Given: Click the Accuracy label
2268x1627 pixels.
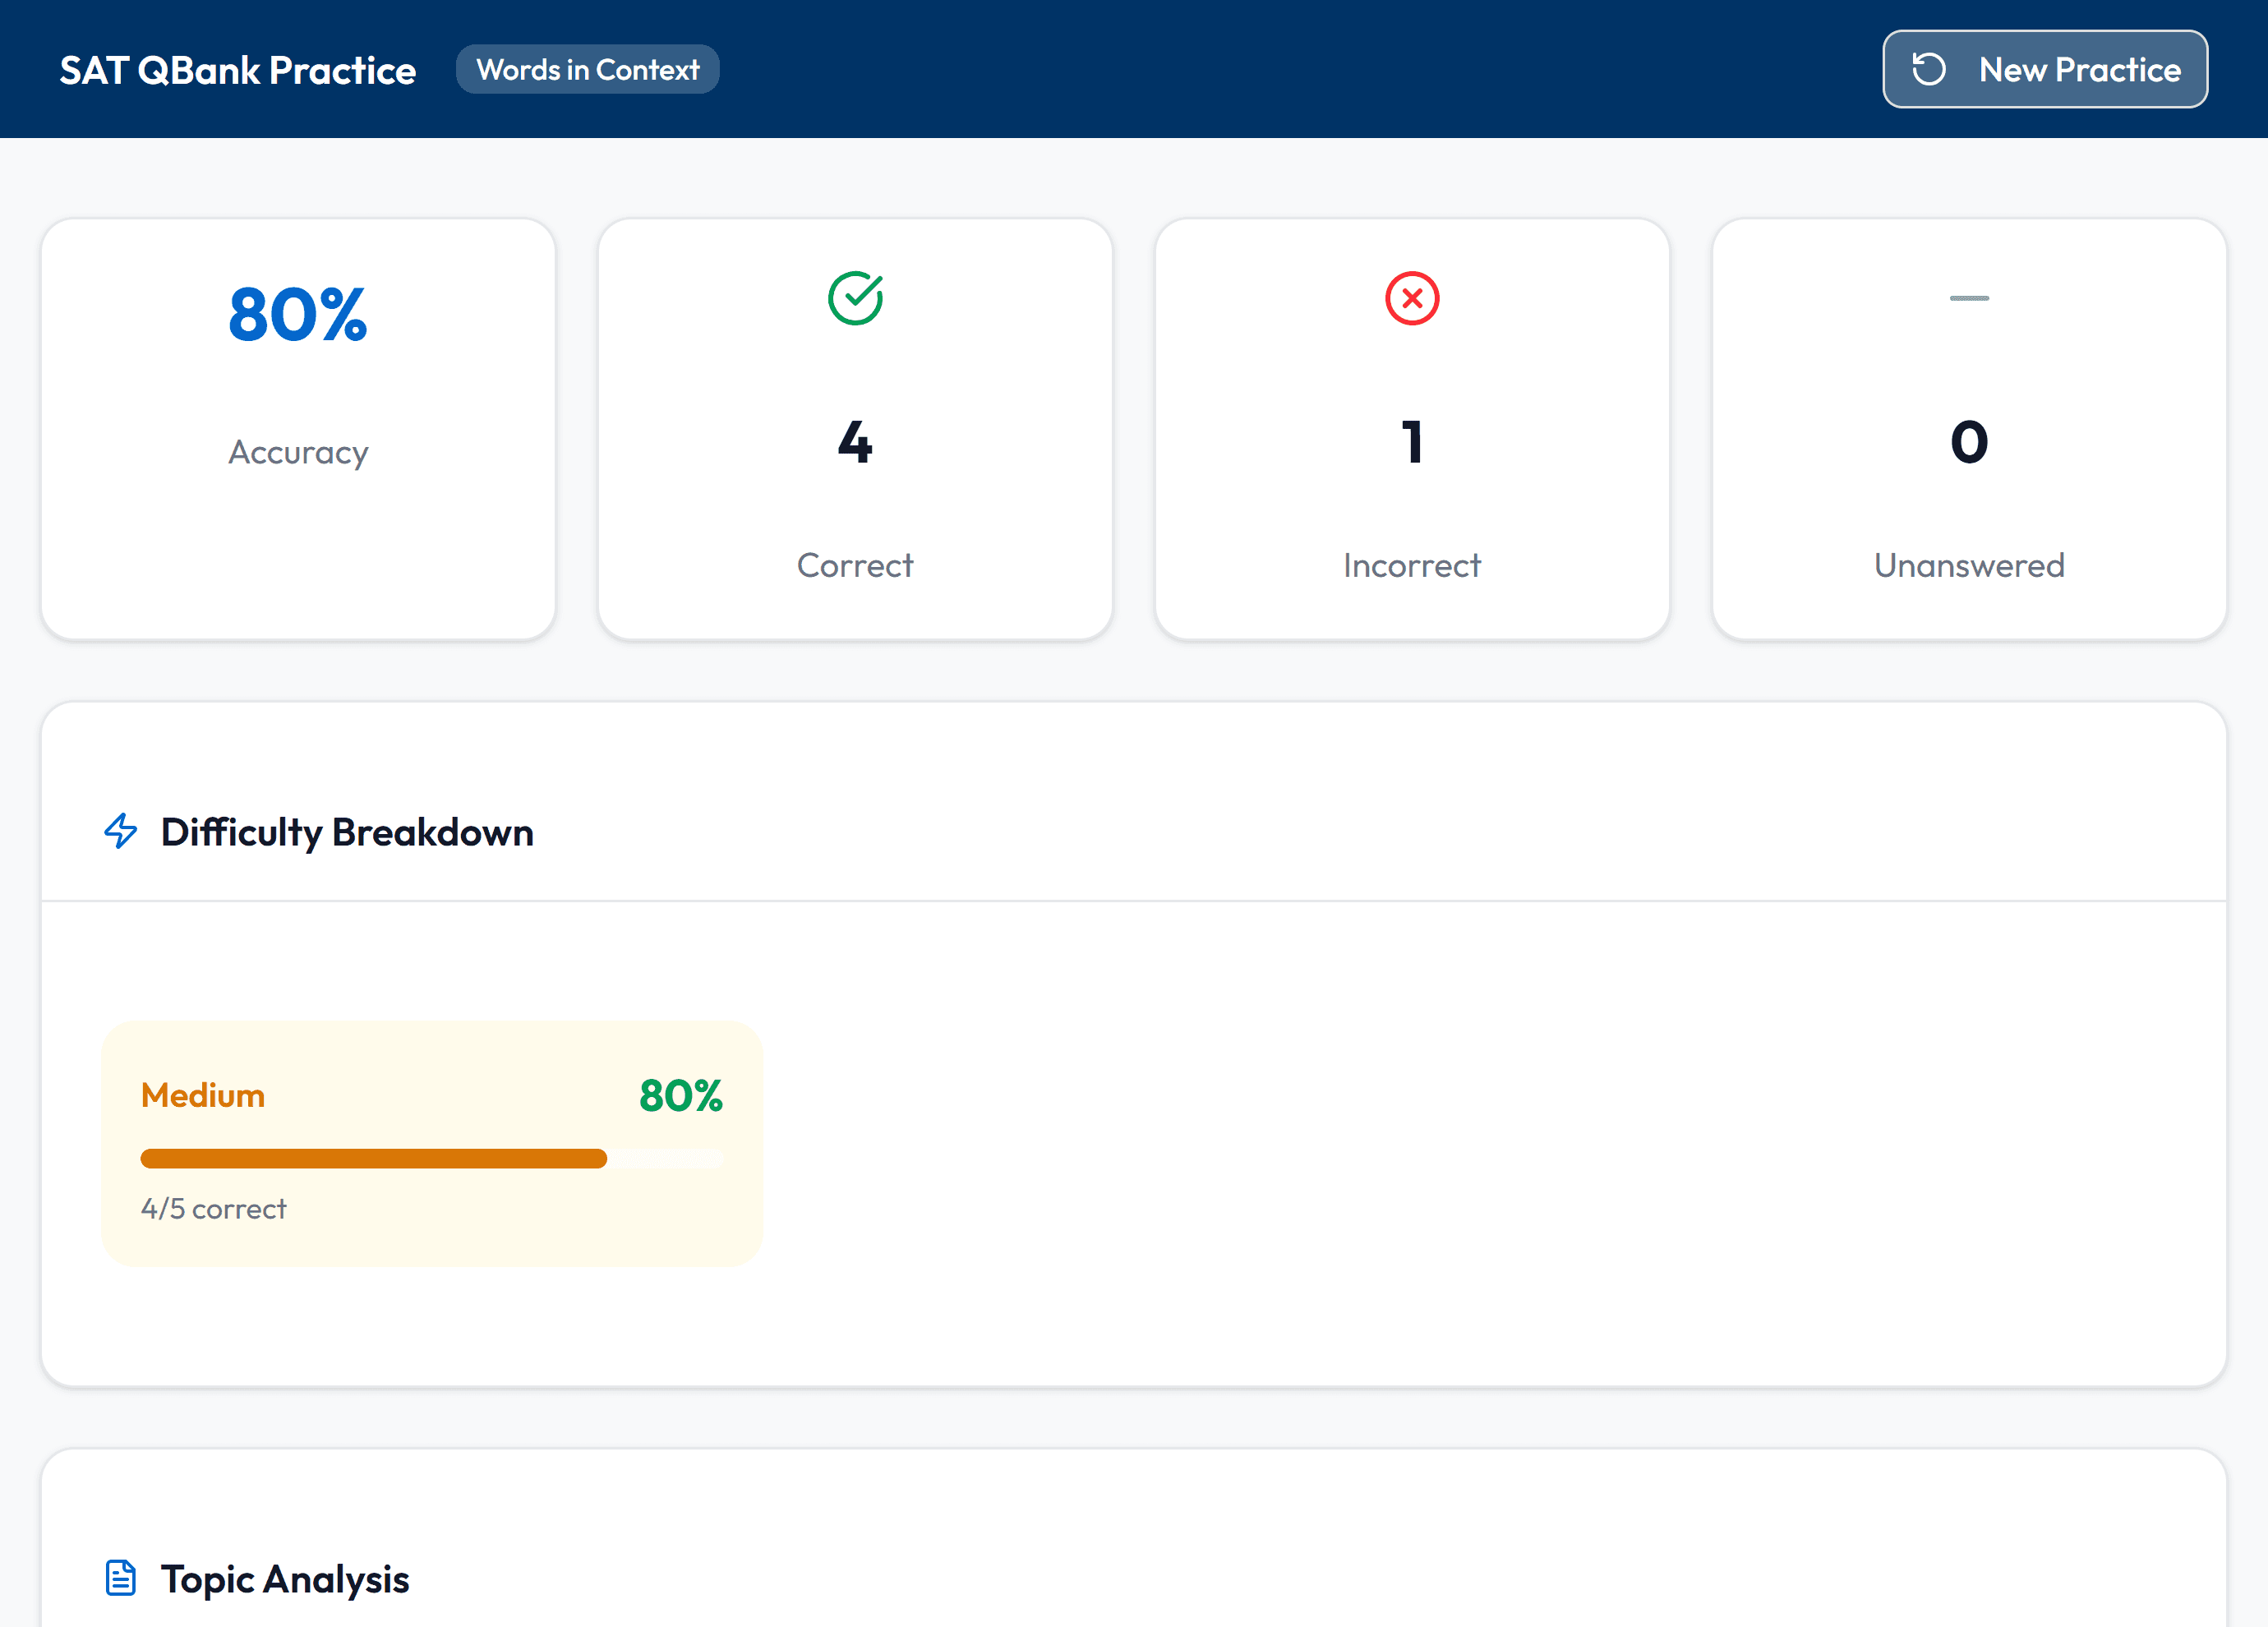Looking at the screenshot, I should [x=298, y=453].
